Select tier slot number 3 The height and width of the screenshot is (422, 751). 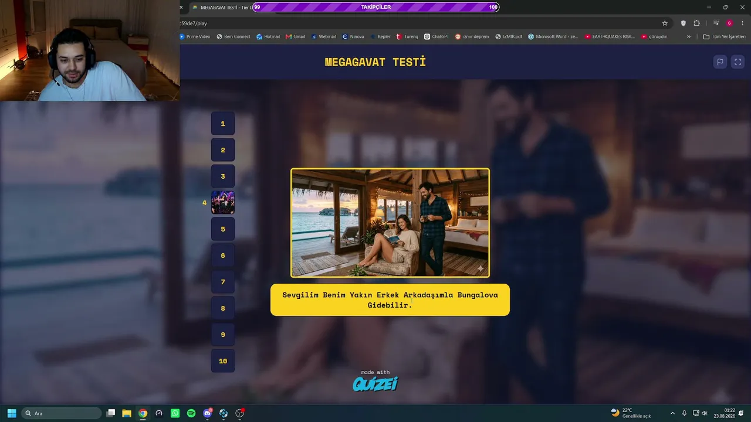[x=223, y=176]
